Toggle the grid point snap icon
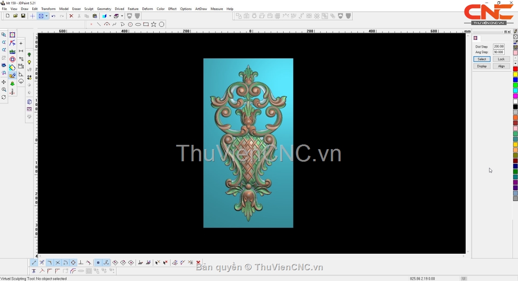The image size is (518, 281). pyautogui.click(x=98, y=262)
